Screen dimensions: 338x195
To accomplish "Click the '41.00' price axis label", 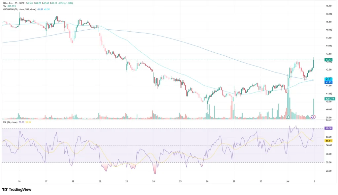I will [x=329, y=94].
